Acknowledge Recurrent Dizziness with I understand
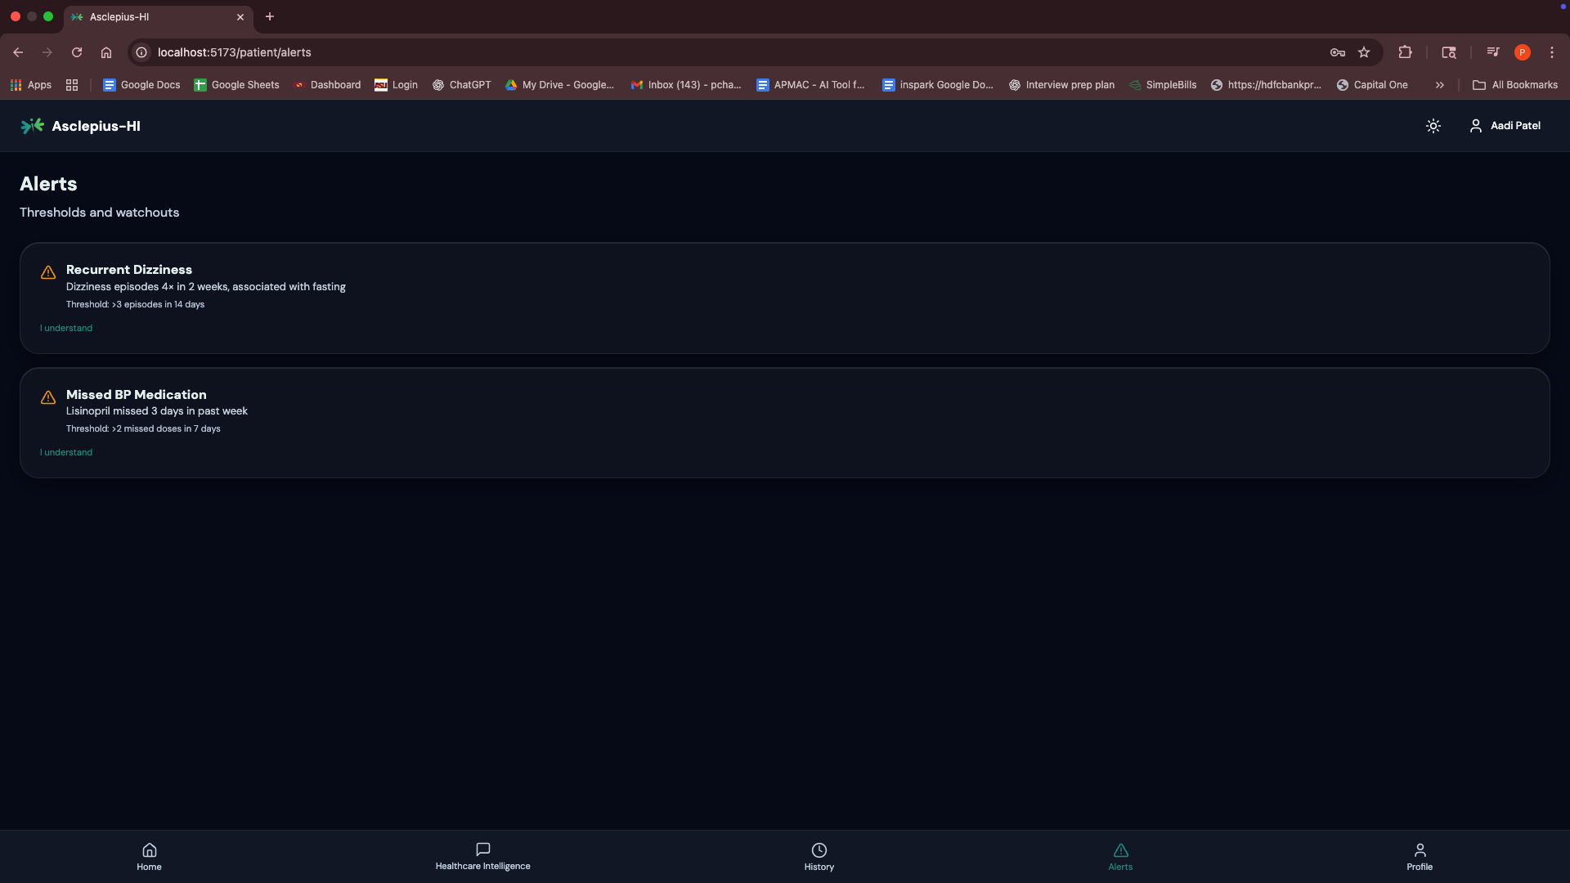This screenshot has height=883, width=1570. (66, 328)
